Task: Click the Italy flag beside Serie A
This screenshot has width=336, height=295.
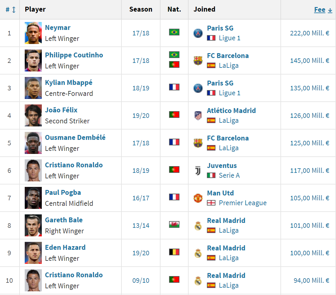Action: pyautogui.click(x=211, y=175)
